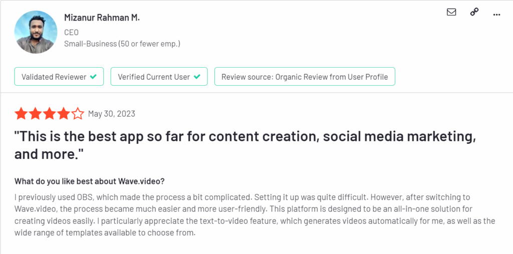The width and height of the screenshot is (513, 254).
Task: Click the envelope email icon
Action: (x=451, y=12)
